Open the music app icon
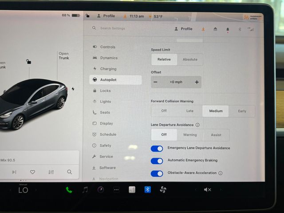Image resolution: width=284 pixels, height=213 pixels. [85, 189]
